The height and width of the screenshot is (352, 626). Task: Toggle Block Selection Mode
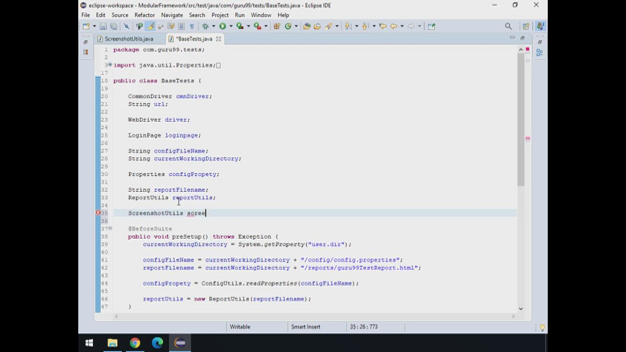click(181, 26)
